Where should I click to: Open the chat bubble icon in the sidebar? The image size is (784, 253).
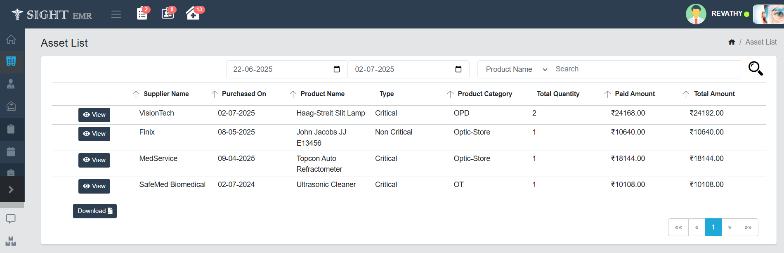point(11,219)
